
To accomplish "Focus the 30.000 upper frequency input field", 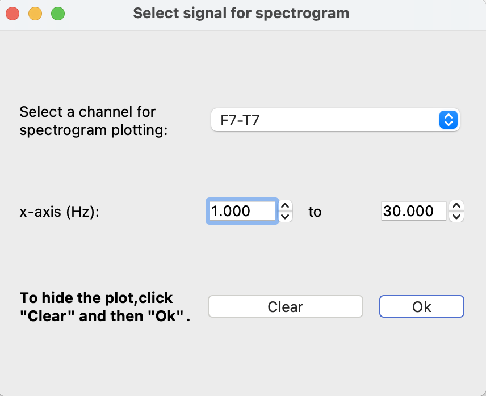I will (x=413, y=211).
